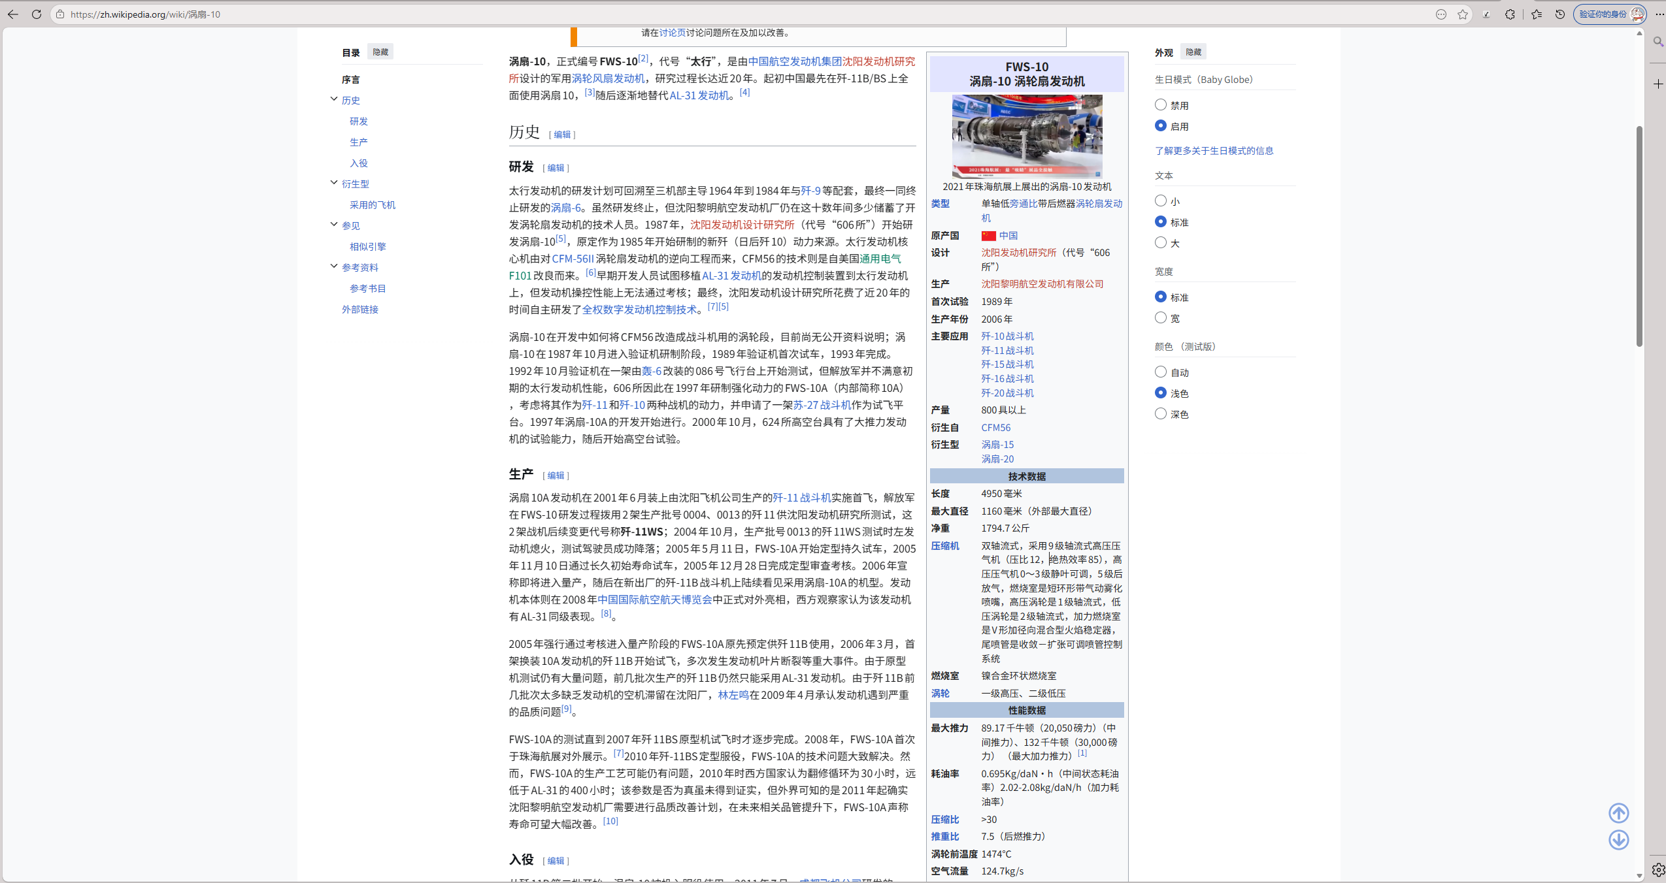Choose the 宽 width radio option

tap(1161, 317)
